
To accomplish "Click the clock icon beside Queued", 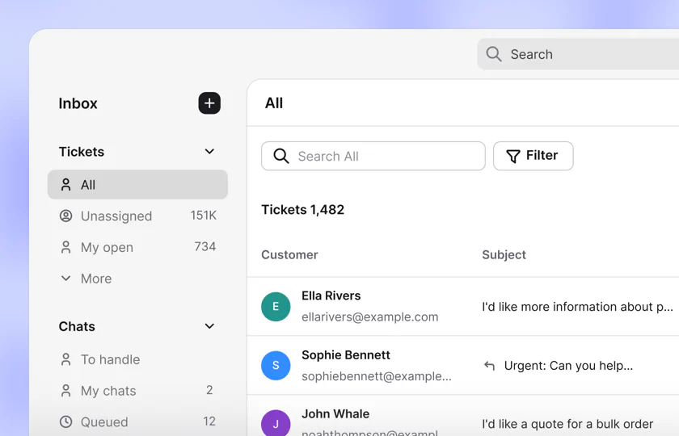I will (65, 421).
